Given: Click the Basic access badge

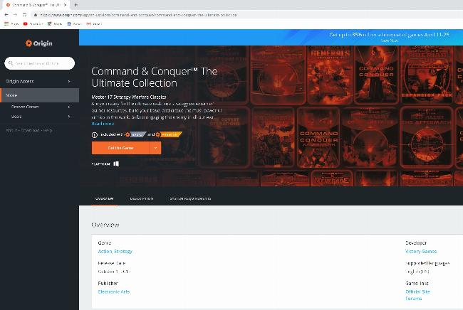Looking at the screenshot, I should pos(136,134).
